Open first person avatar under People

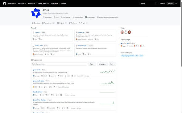point(122,32)
